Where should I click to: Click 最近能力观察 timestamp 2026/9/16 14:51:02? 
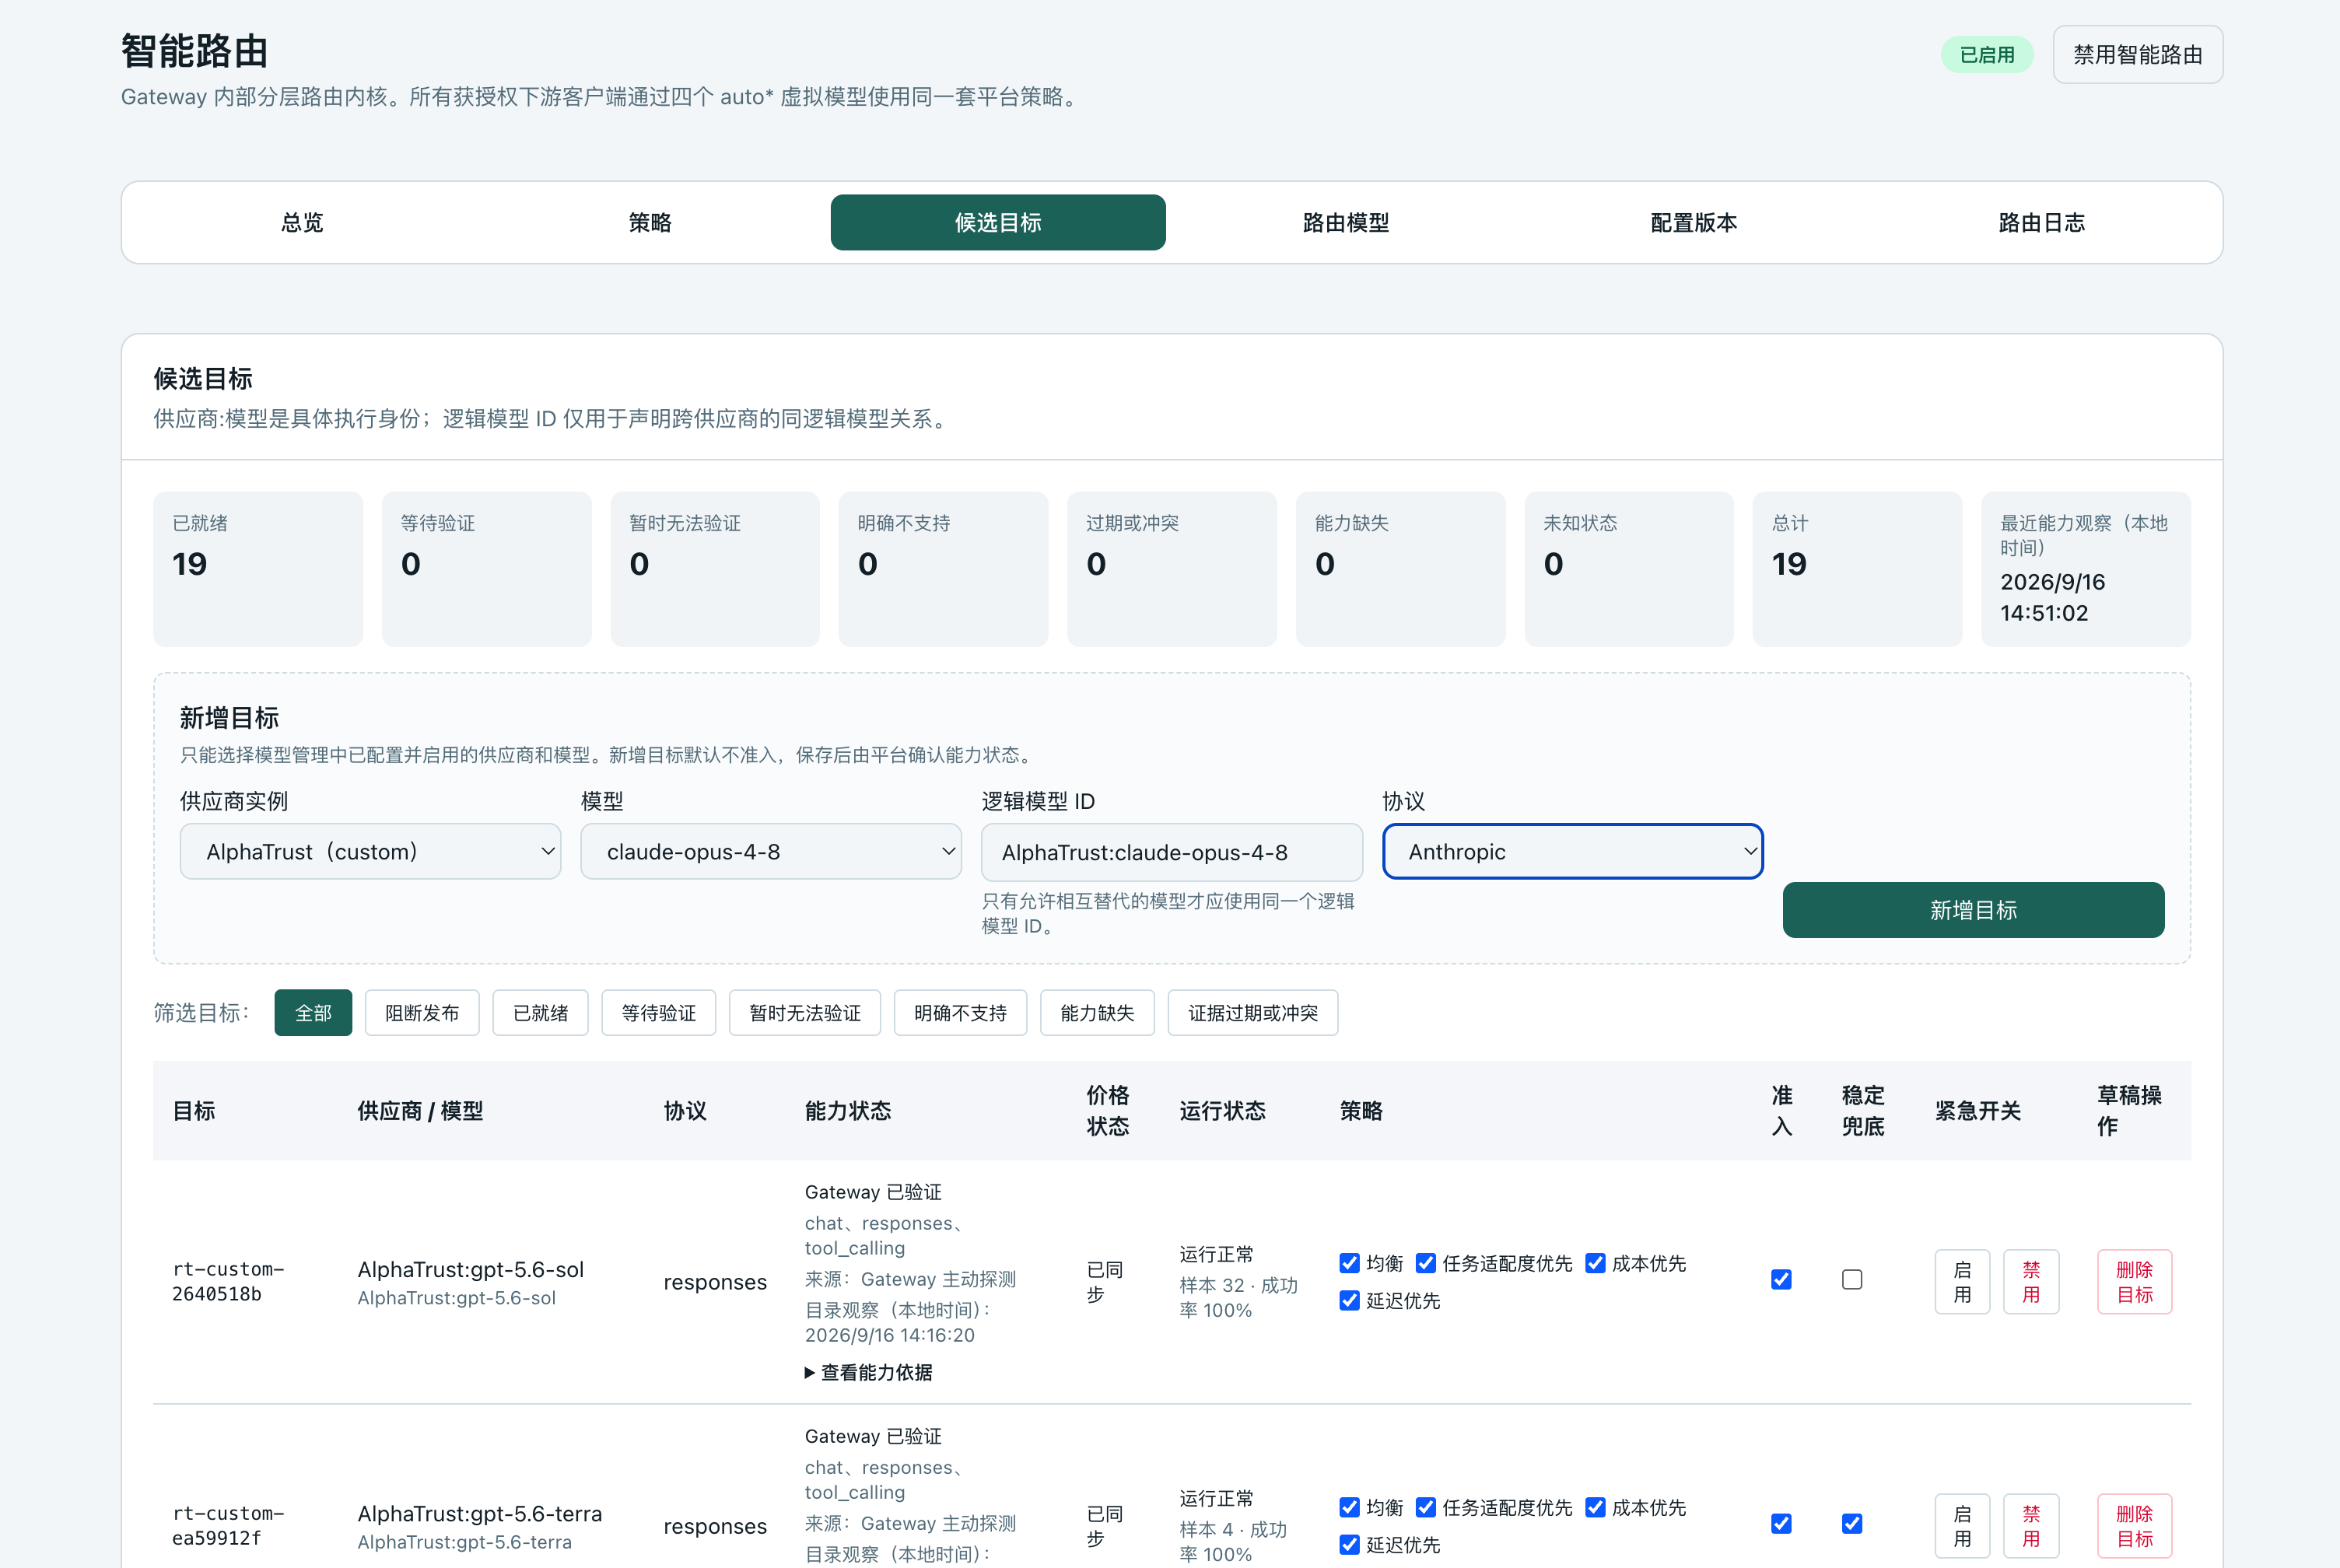tap(2053, 597)
